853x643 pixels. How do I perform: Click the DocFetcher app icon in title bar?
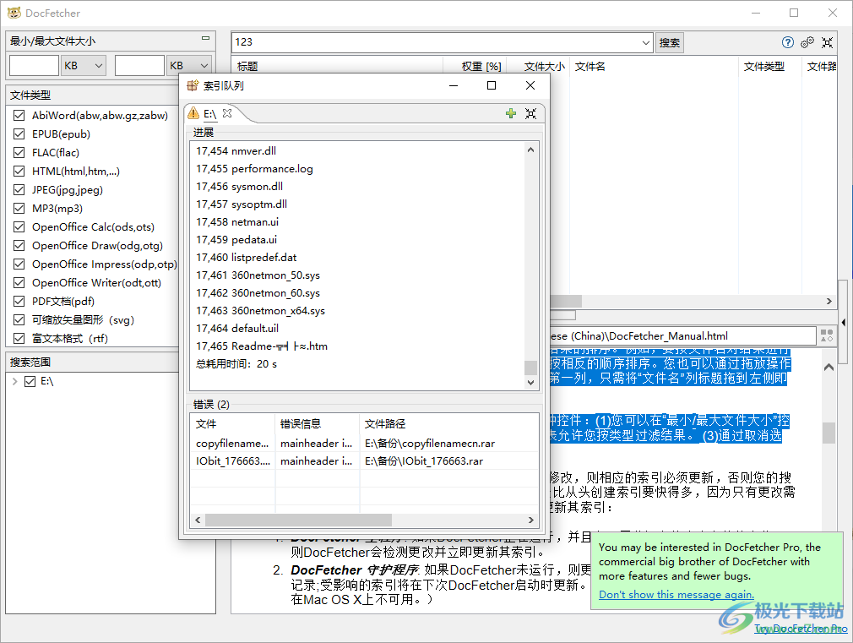(14, 13)
